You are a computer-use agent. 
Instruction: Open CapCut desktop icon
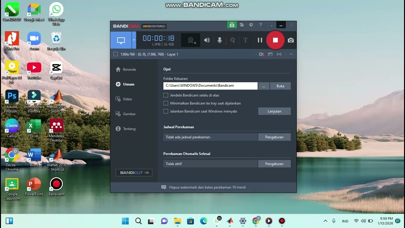click(x=56, y=70)
